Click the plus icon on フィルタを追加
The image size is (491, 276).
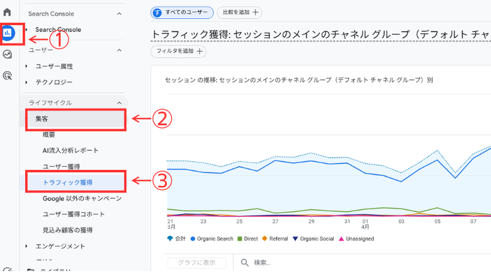pyautogui.click(x=199, y=51)
